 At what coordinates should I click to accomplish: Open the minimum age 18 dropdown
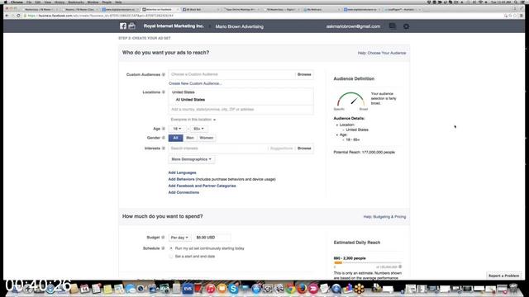coord(177,129)
